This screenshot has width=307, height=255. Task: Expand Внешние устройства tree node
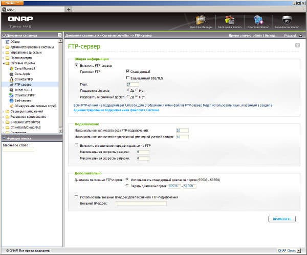[4, 122]
